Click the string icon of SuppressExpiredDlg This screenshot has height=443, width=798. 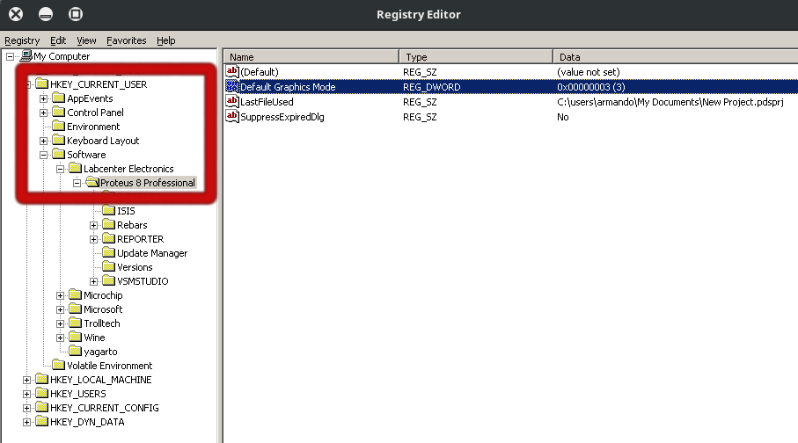pyautogui.click(x=232, y=117)
